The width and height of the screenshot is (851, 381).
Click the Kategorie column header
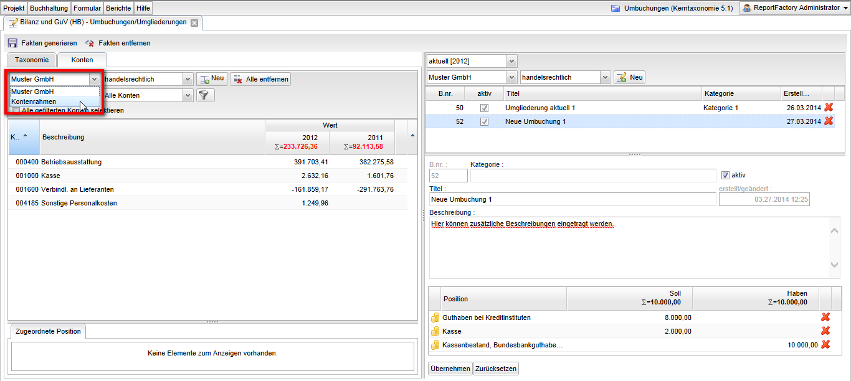click(741, 93)
